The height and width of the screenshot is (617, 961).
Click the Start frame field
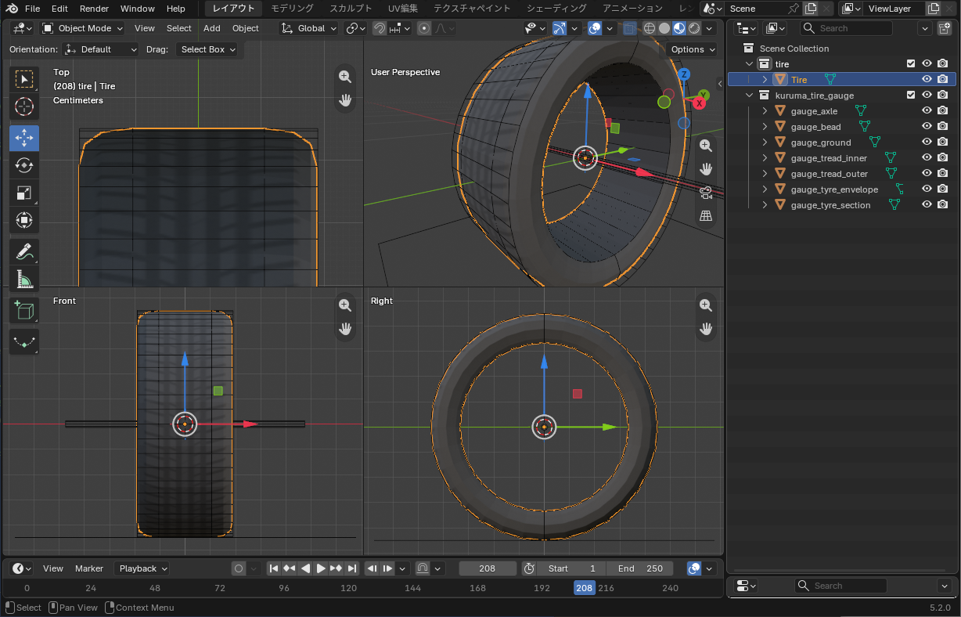pyautogui.click(x=573, y=568)
